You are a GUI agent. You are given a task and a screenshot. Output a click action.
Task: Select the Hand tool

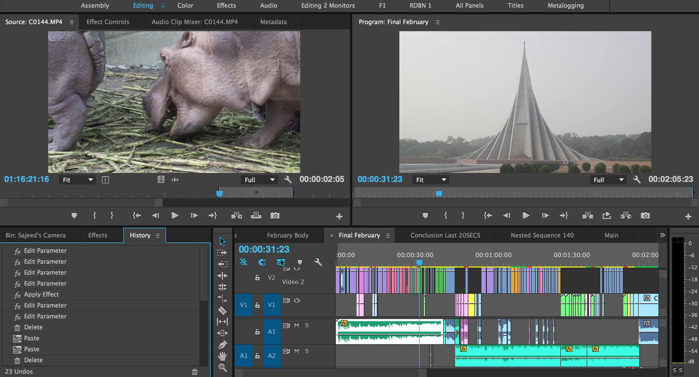223,356
